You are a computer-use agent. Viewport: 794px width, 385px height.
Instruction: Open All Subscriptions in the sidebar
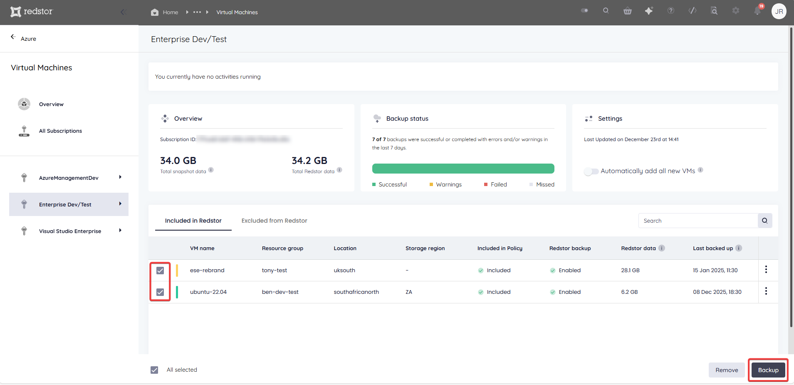pyautogui.click(x=60, y=131)
